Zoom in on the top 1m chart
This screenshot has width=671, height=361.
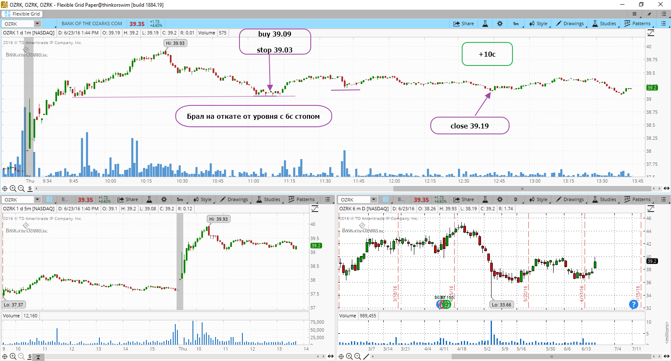pyautogui.click(x=13, y=188)
